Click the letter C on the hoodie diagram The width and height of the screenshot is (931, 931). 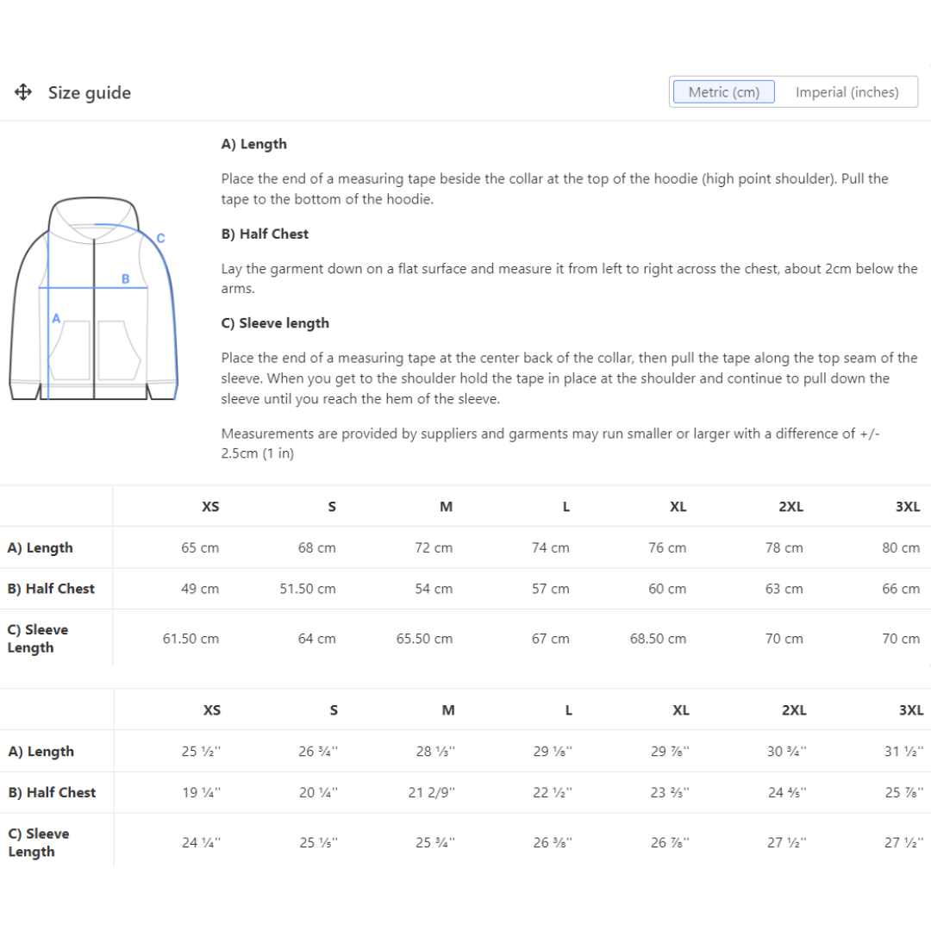point(160,236)
